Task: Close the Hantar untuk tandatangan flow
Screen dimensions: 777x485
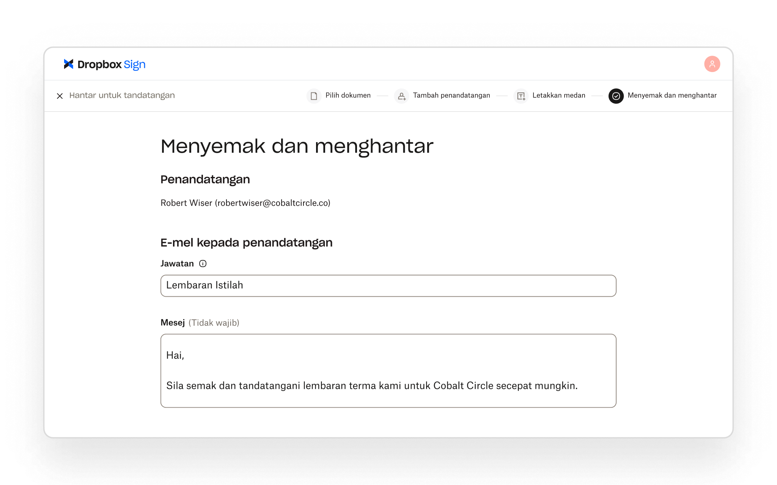Action: coord(60,96)
